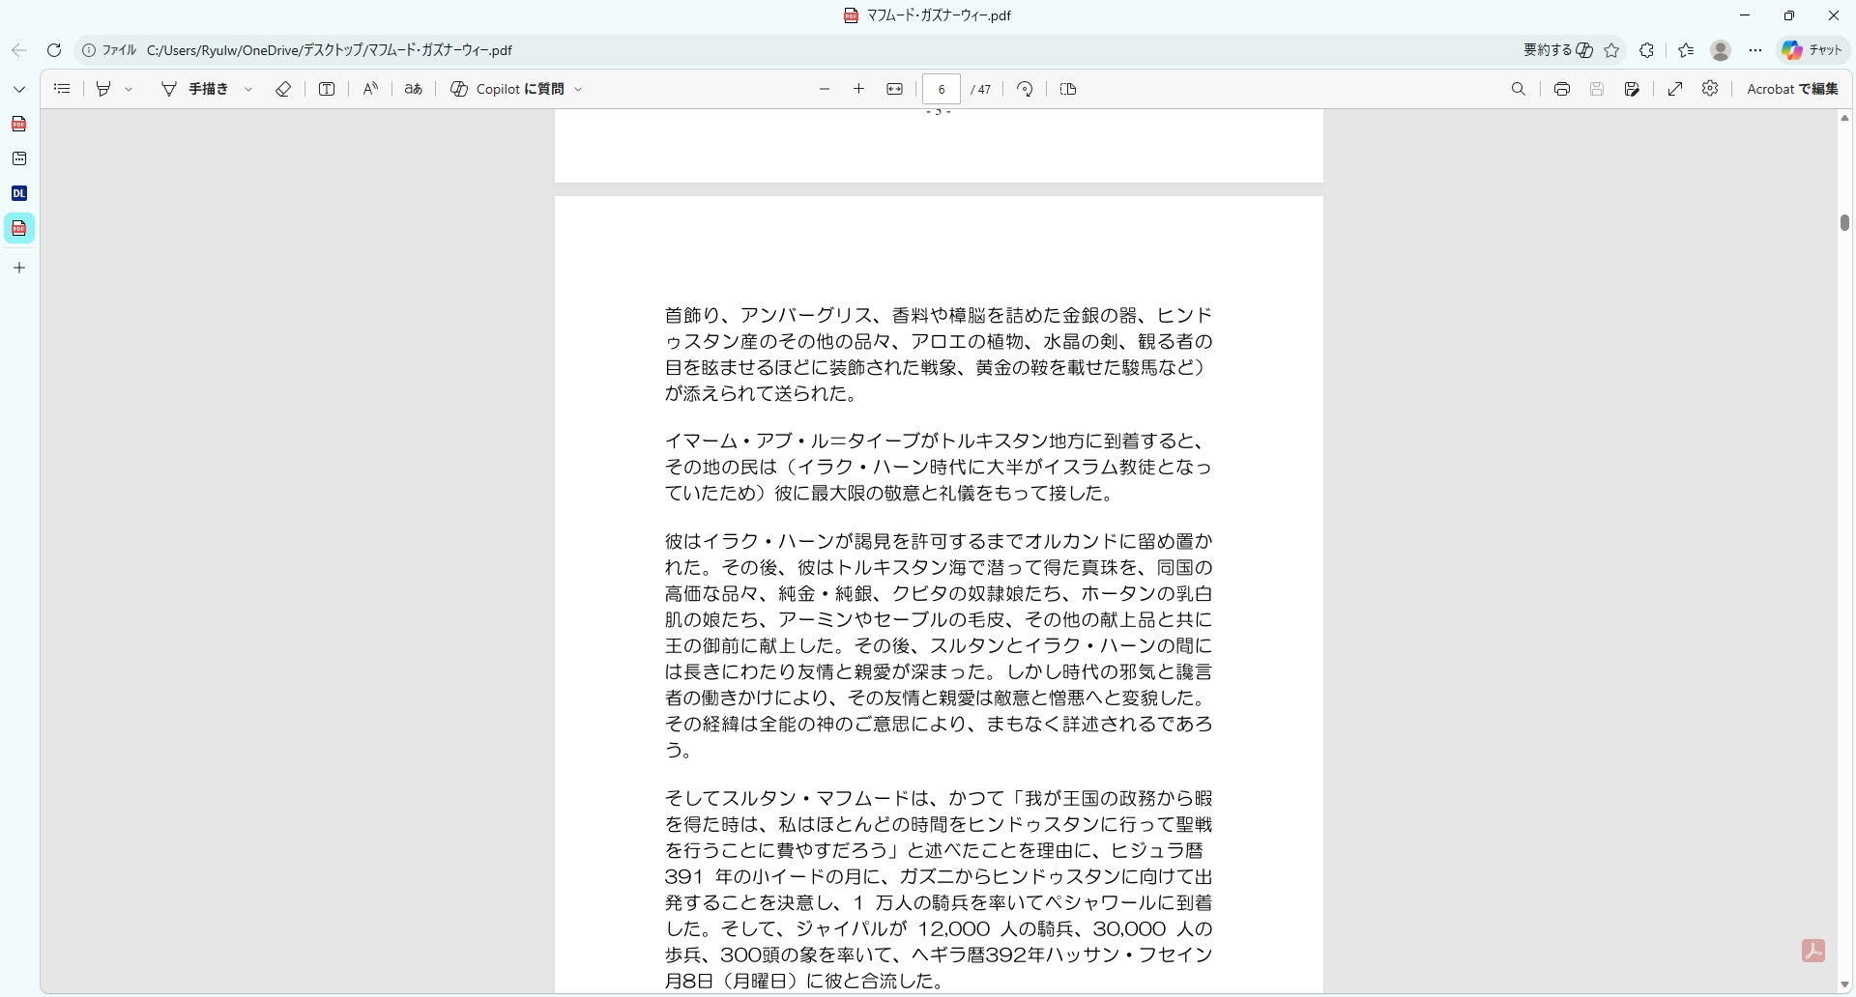The height and width of the screenshot is (997, 1856).
Task: Print the PDF document
Action: pos(1561,89)
